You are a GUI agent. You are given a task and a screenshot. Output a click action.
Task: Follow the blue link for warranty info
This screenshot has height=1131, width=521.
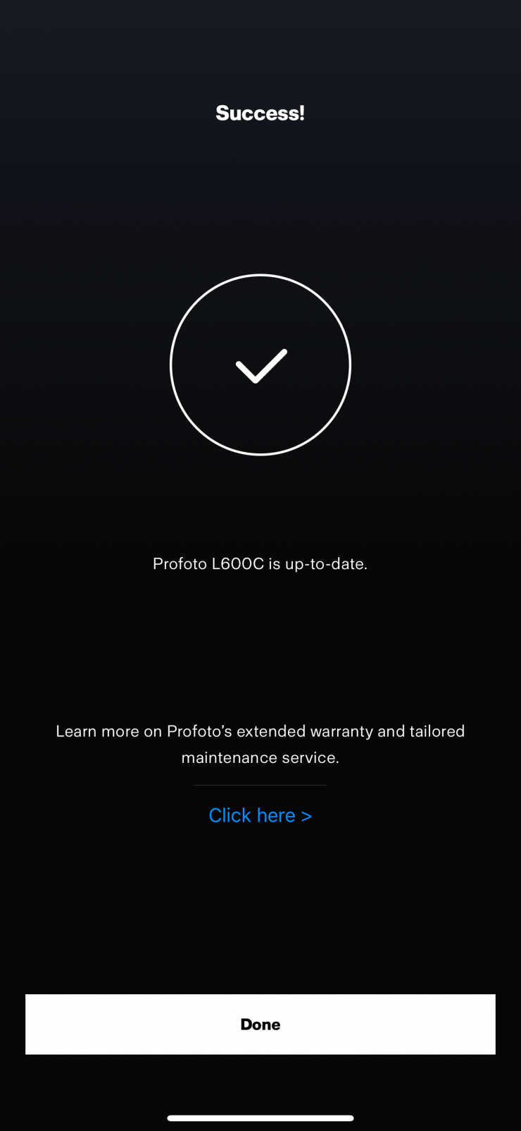pyautogui.click(x=260, y=815)
